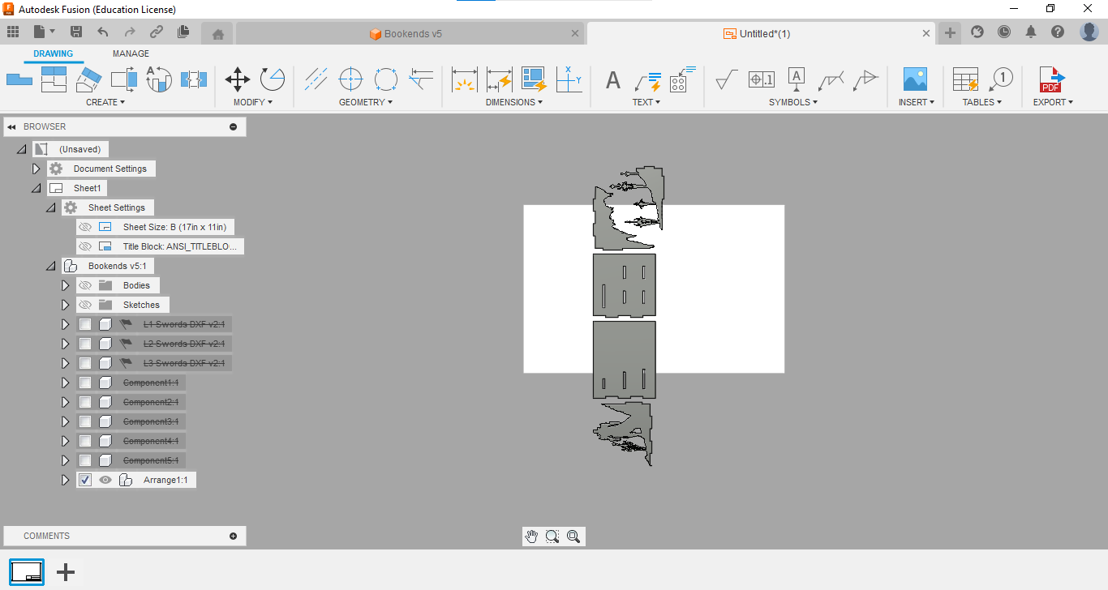Click the Insert Image icon
Screen dimensions: 1108x590
(915, 79)
